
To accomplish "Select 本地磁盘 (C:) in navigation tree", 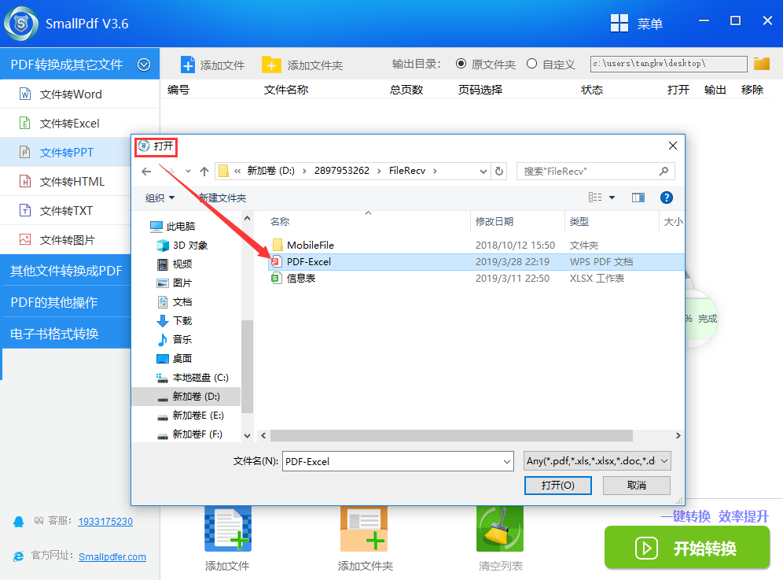I will tap(193, 378).
